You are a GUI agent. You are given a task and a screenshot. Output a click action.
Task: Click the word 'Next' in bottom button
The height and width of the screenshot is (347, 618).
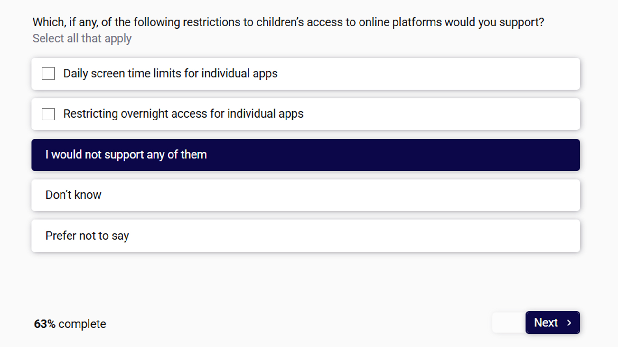tap(546, 323)
